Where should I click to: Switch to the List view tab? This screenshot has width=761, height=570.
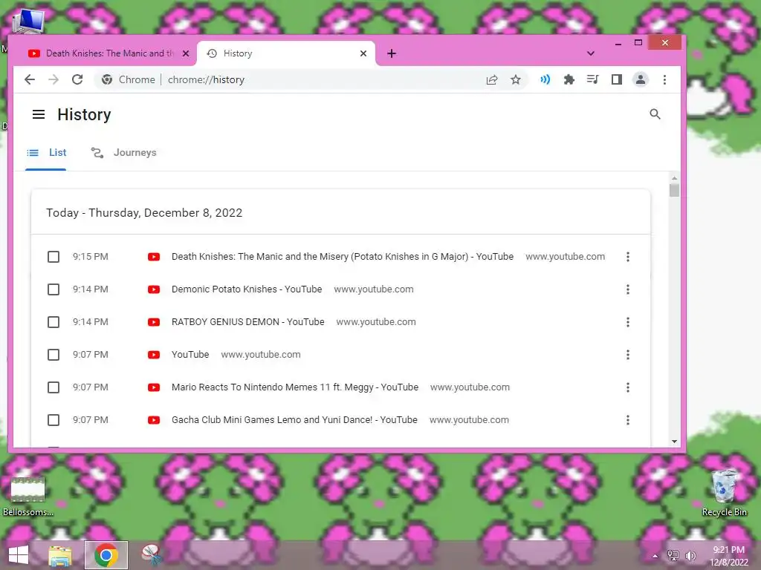[46, 153]
